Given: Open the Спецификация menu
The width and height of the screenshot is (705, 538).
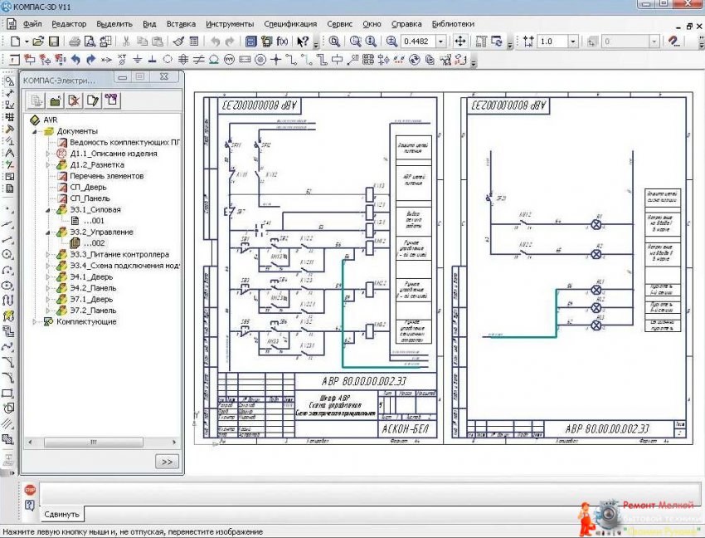Looking at the screenshot, I should (x=290, y=24).
